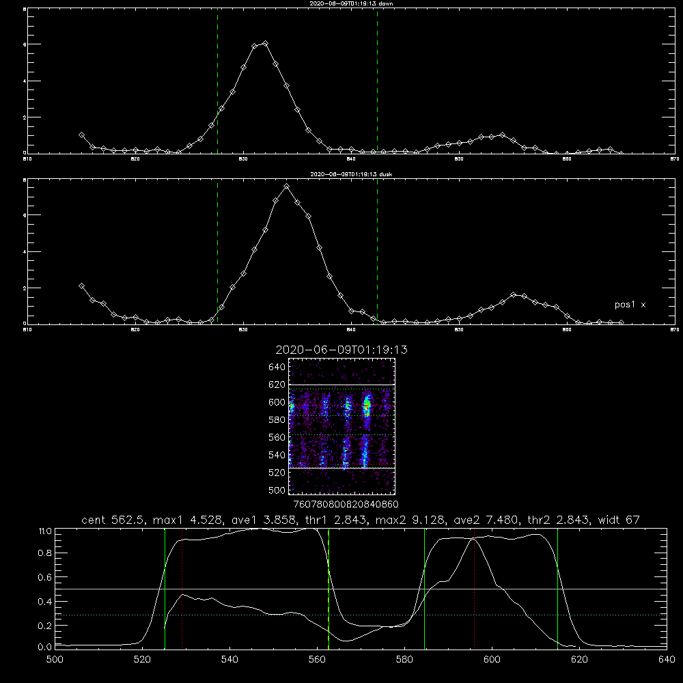Click the heatmap y-axis label 640

[277, 367]
